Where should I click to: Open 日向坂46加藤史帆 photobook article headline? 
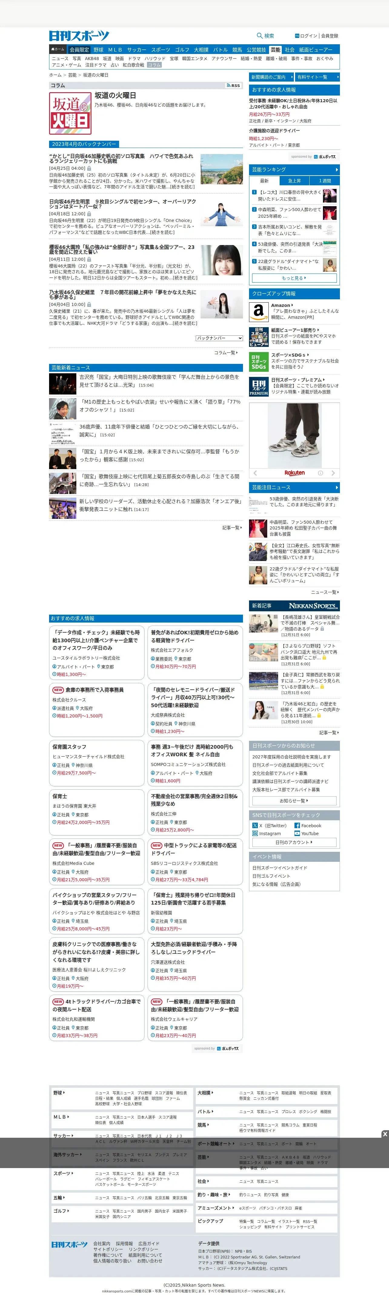(121, 158)
